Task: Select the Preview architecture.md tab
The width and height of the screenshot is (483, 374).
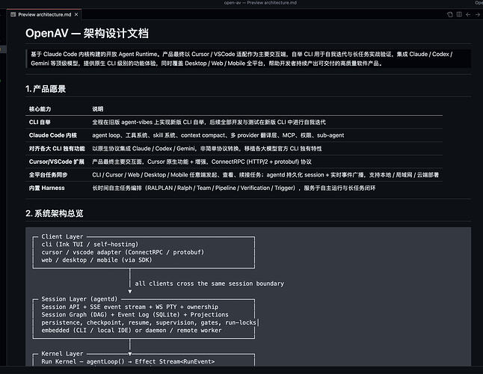Action: [x=44, y=14]
